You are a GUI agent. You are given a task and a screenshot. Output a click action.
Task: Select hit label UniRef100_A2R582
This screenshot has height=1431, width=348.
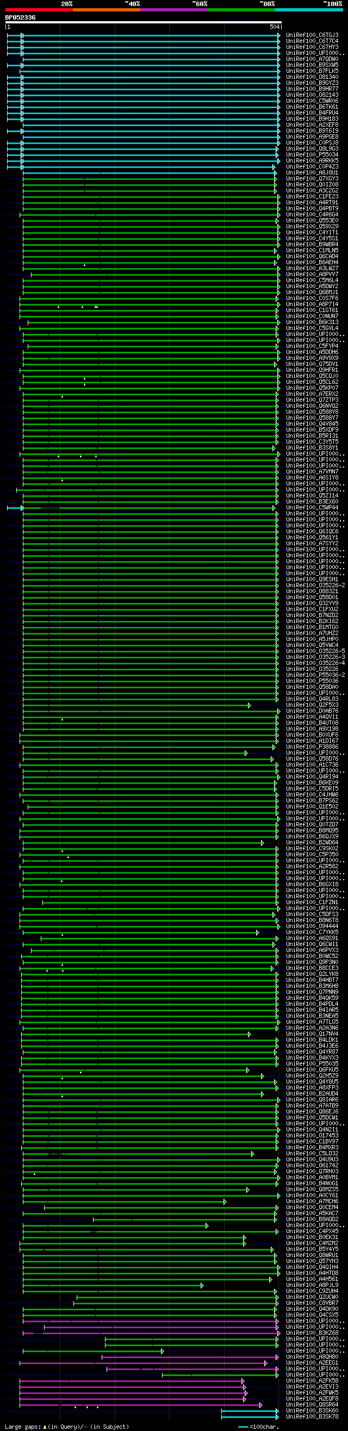[x=313, y=867]
